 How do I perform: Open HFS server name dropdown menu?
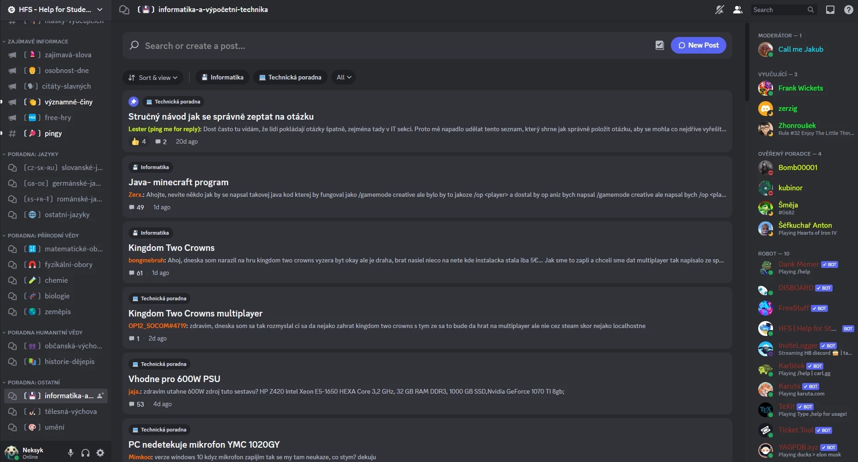pyautogui.click(x=55, y=10)
